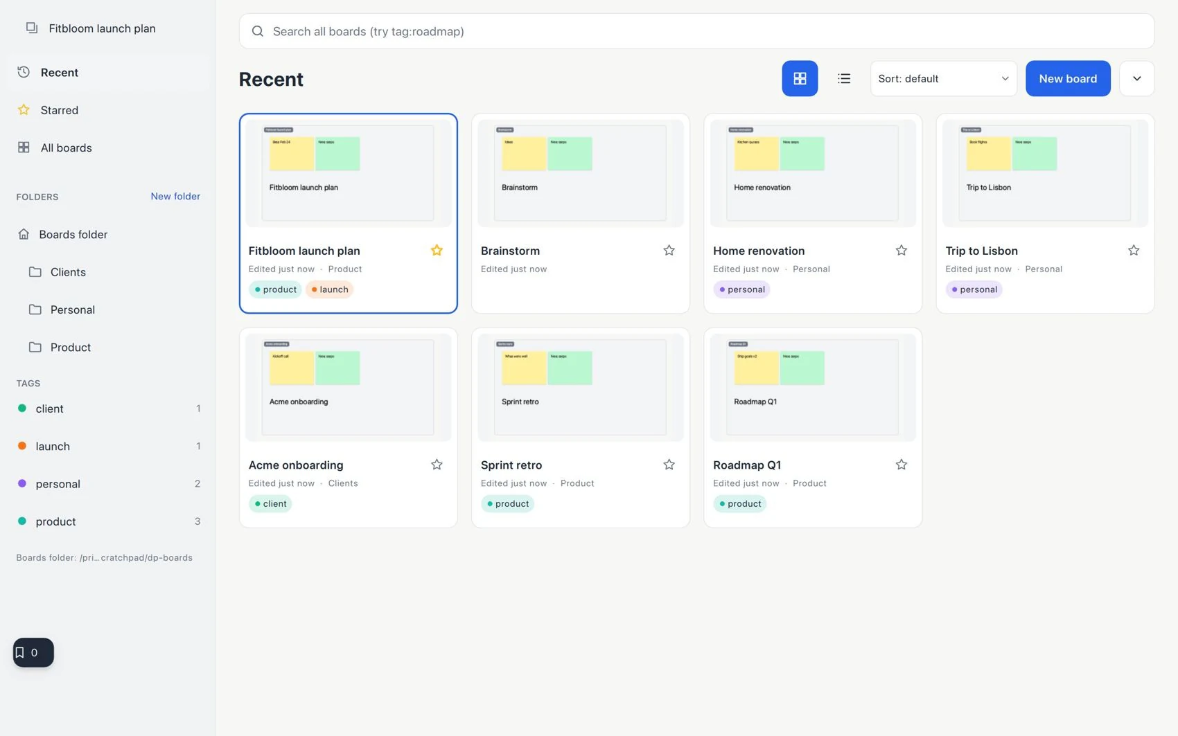Click the New board button
Screen dimensions: 1178x736
coord(1068,78)
